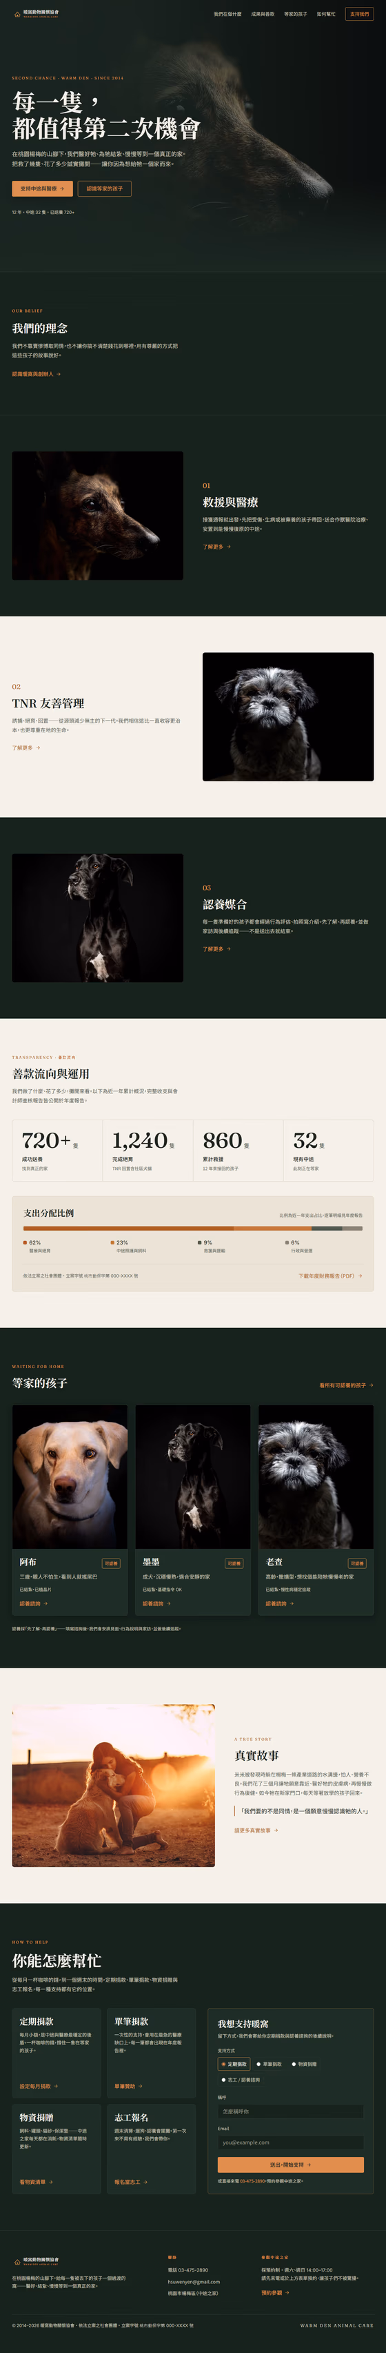The height and width of the screenshot is (2353, 386).
Task: Focus the Email input field
Action: click(290, 2142)
